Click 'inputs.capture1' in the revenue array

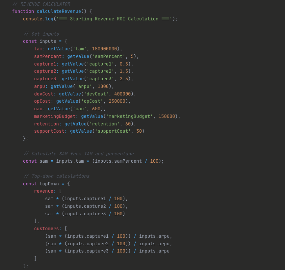[85, 199]
